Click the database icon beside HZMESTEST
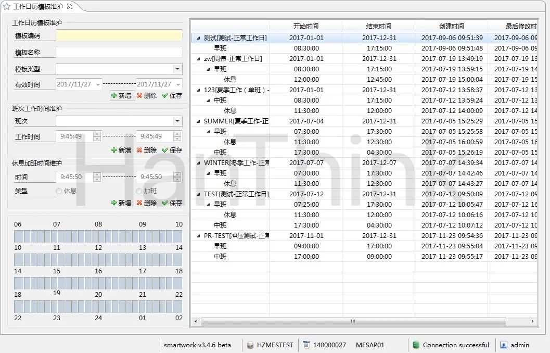This screenshot has width=550, height=353. pos(250,345)
